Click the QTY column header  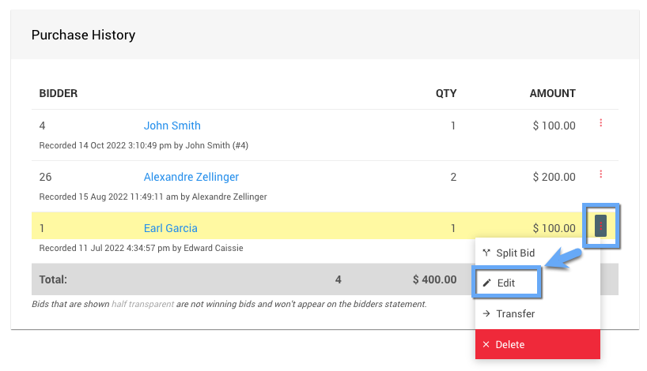pyautogui.click(x=446, y=93)
